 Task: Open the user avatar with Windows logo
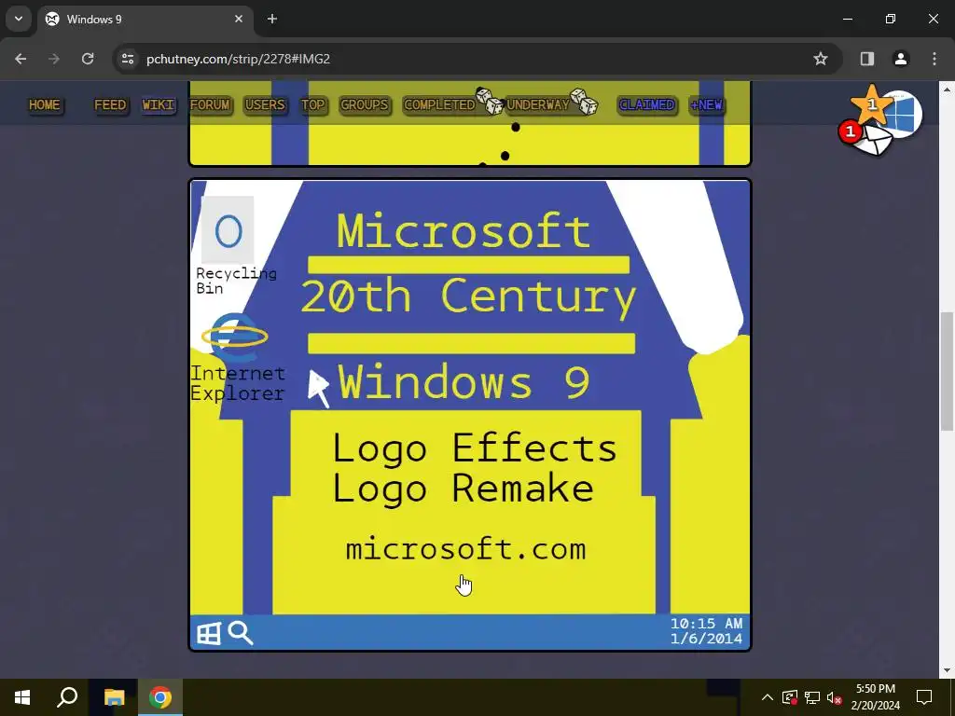tap(905, 114)
